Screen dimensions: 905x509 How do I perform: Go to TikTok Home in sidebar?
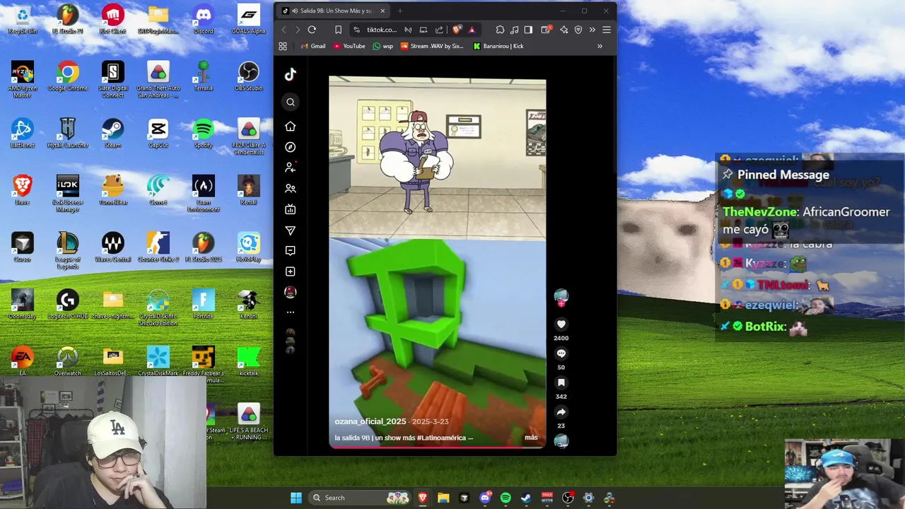click(290, 126)
